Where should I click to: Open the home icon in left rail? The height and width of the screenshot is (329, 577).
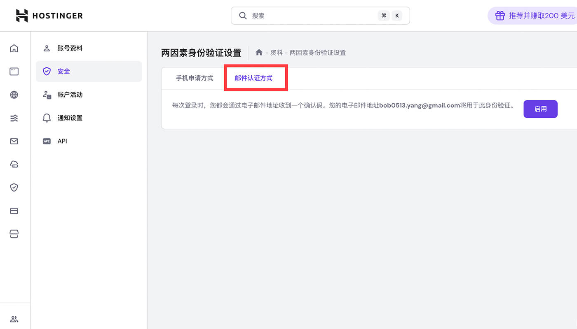coord(14,48)
